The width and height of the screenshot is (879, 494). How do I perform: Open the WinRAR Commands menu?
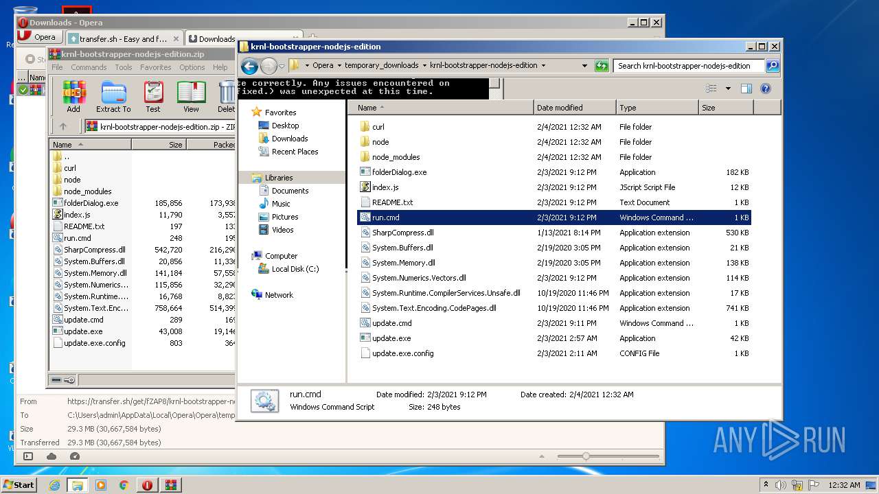(x=89, y=67)
